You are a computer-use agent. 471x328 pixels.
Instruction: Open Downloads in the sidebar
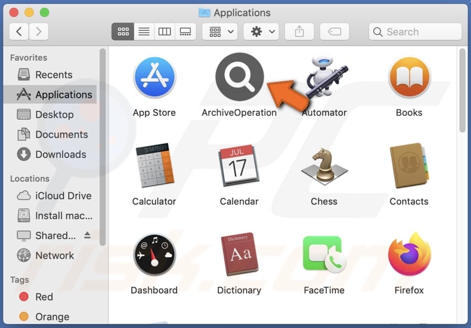pos(50,154)
